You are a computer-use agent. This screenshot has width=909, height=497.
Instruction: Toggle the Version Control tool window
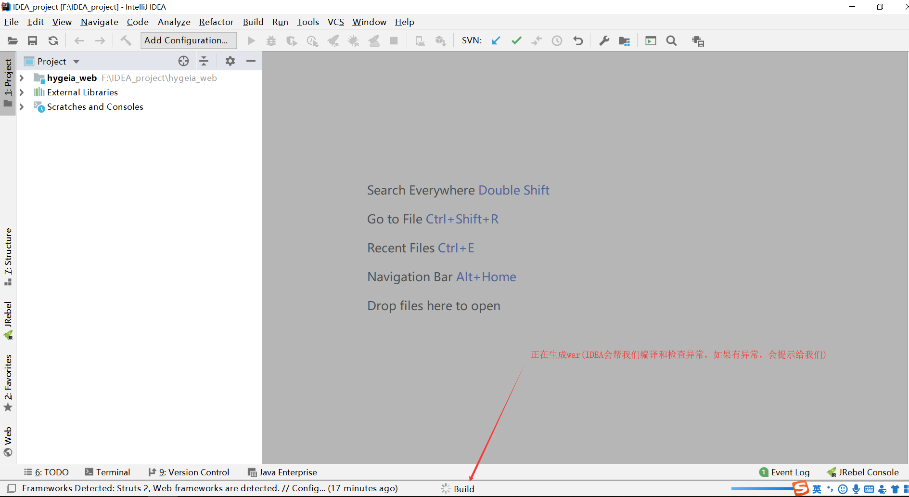tap(189, 472)
